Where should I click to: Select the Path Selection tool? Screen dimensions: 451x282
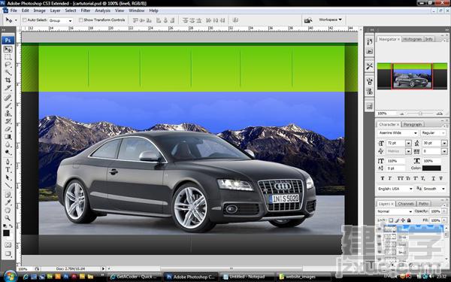pyautogui.click(x=8, y=177)
